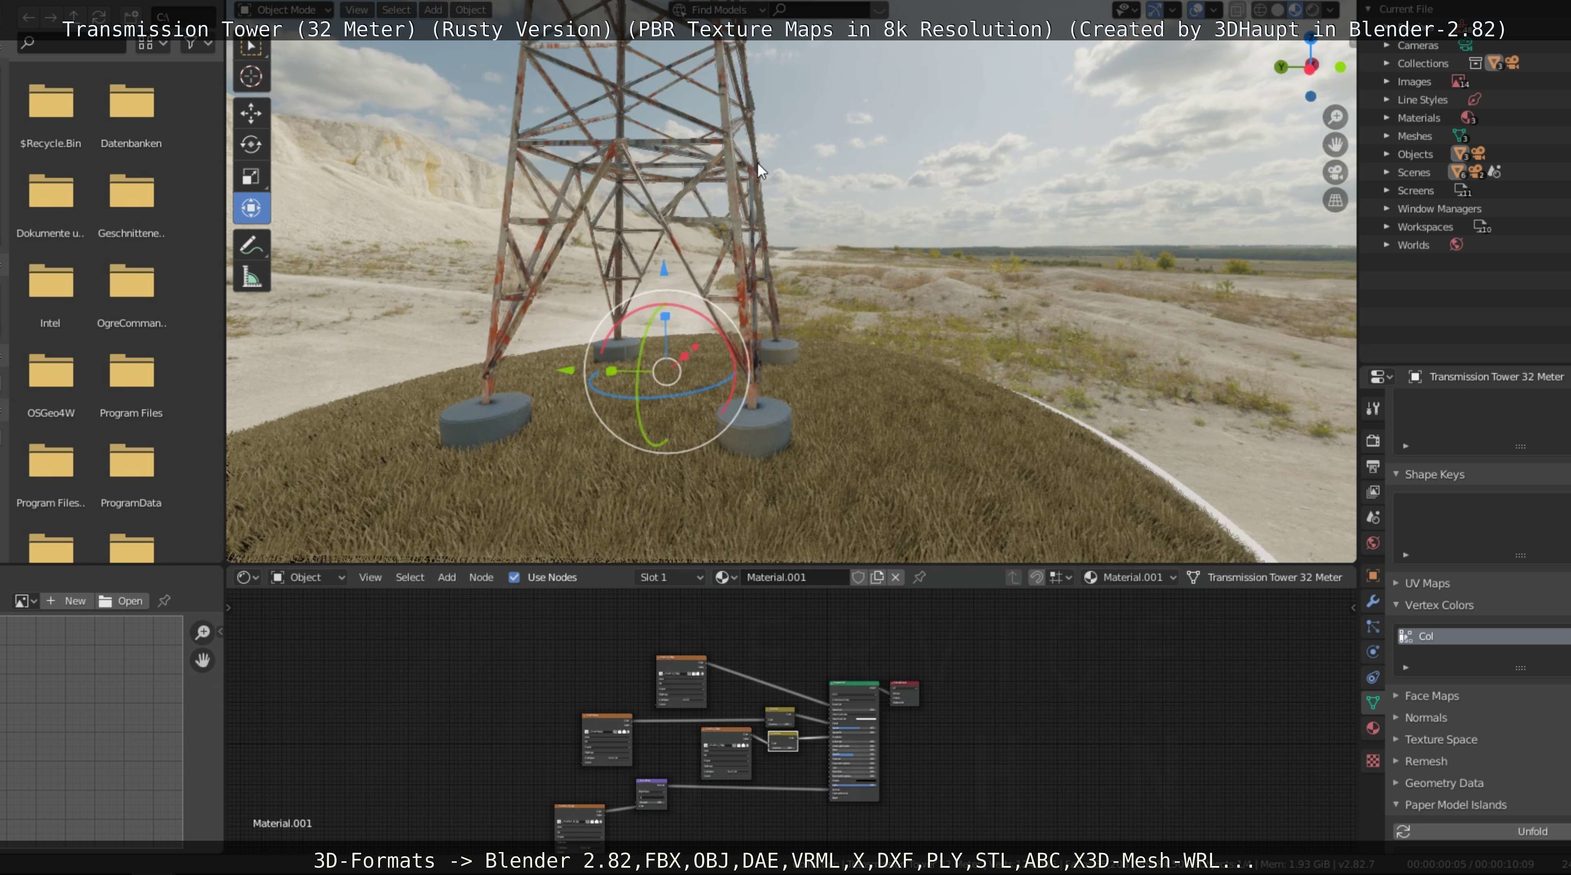Viewport: 1571px width, 875px height.
Task: Select the Scale tool
Action: (251, 177)
